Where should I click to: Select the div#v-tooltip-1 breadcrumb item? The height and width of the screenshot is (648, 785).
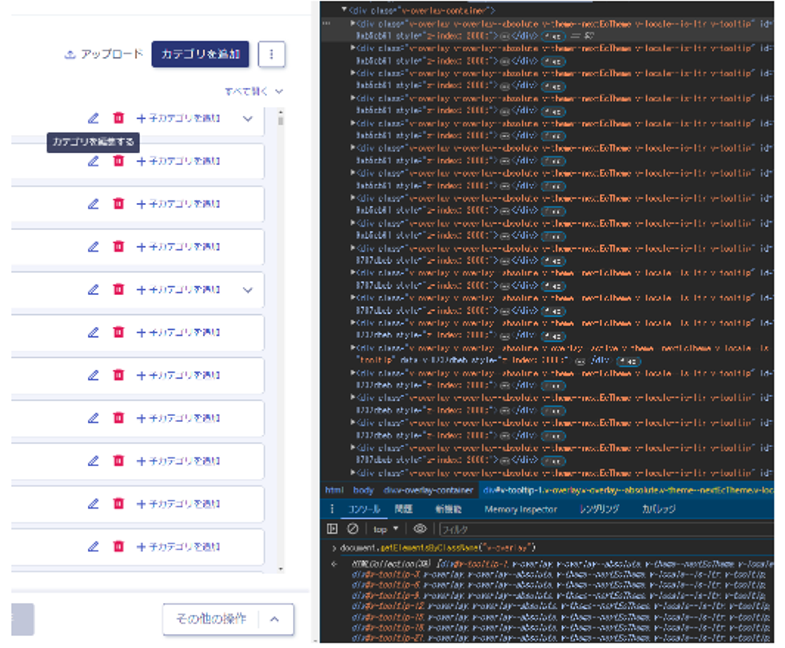pyautogui.click(x=627, y=490)
